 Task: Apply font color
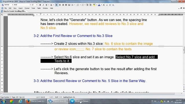(99, 5)
